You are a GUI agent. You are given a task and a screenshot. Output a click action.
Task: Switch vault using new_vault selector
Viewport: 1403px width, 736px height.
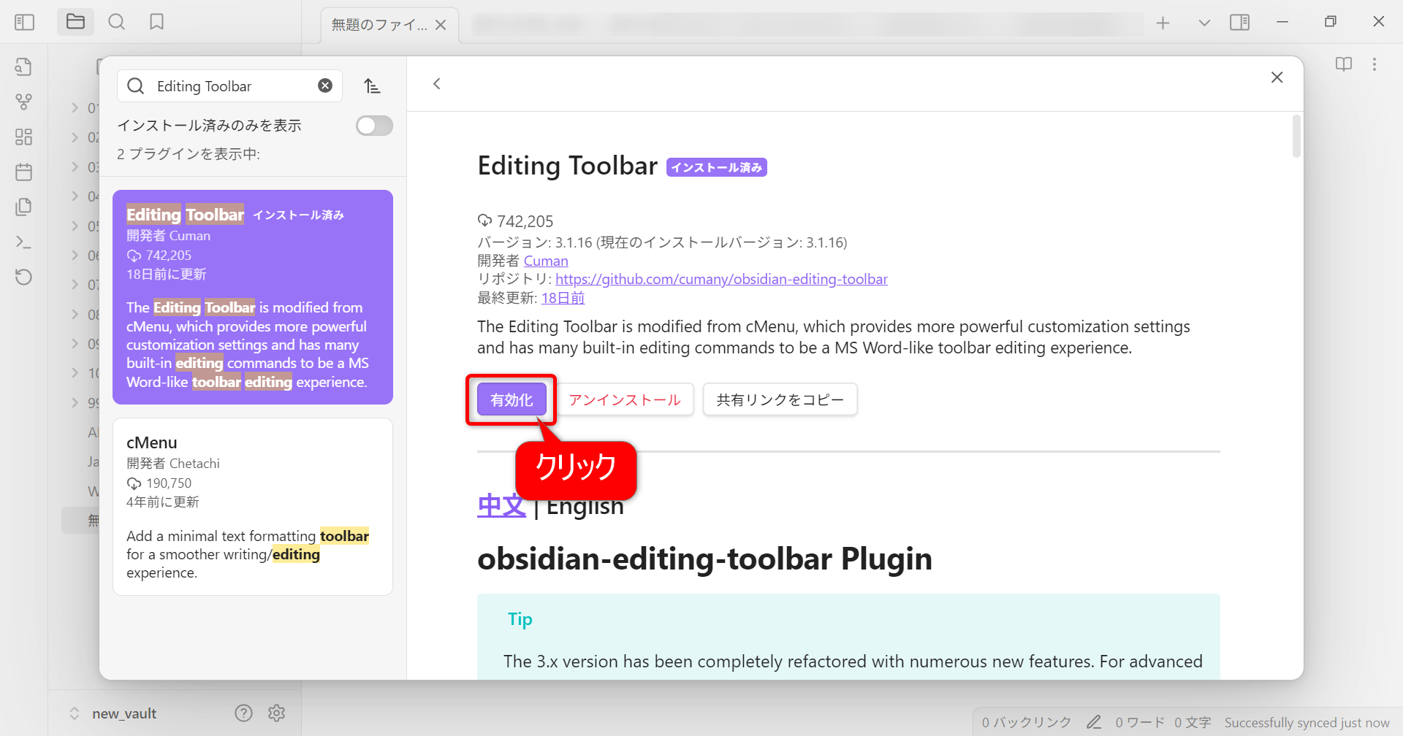coord(113,713)
